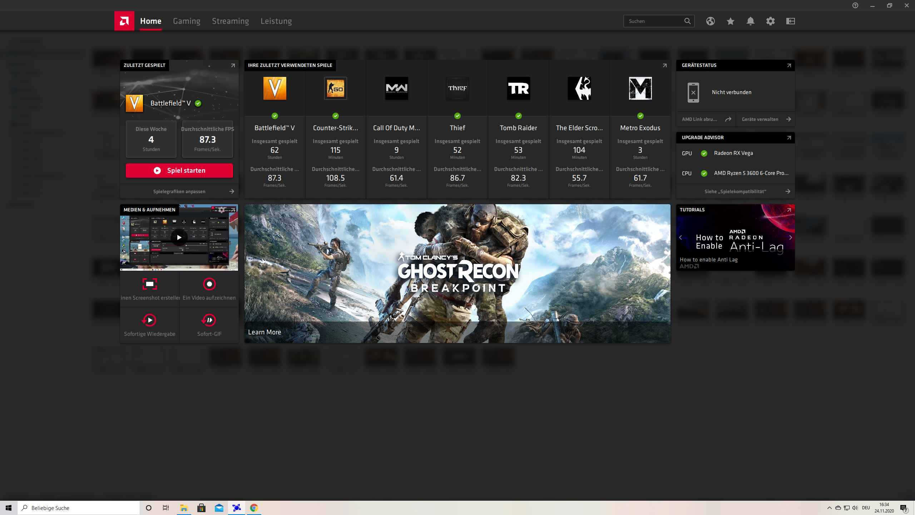
Task: Take a screenshot with capture icon
Action: click(149, 284)
